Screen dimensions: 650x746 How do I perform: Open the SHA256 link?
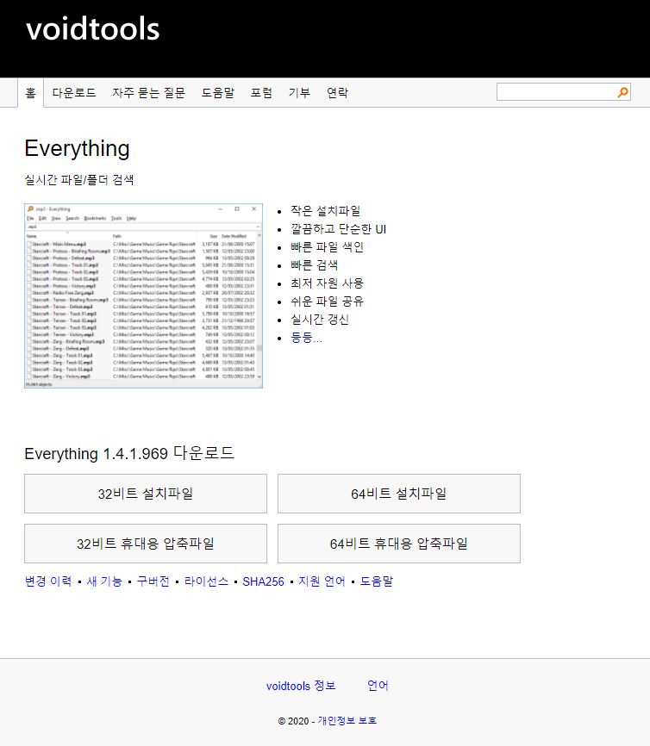coord(263,581)
